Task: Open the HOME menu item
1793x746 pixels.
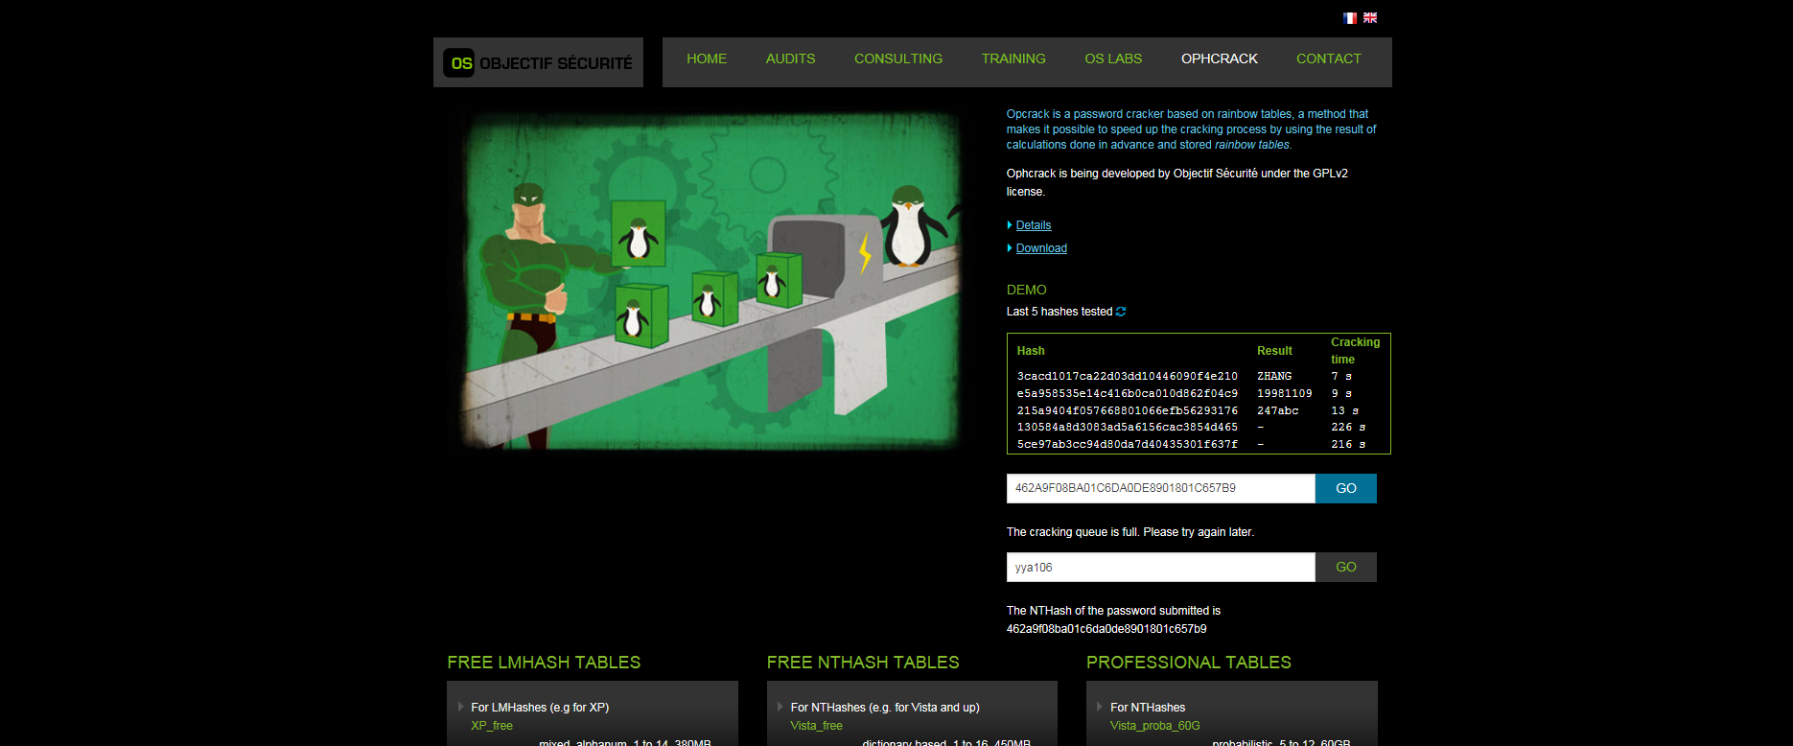Action: pyautogui.click(x=707, y=58)
